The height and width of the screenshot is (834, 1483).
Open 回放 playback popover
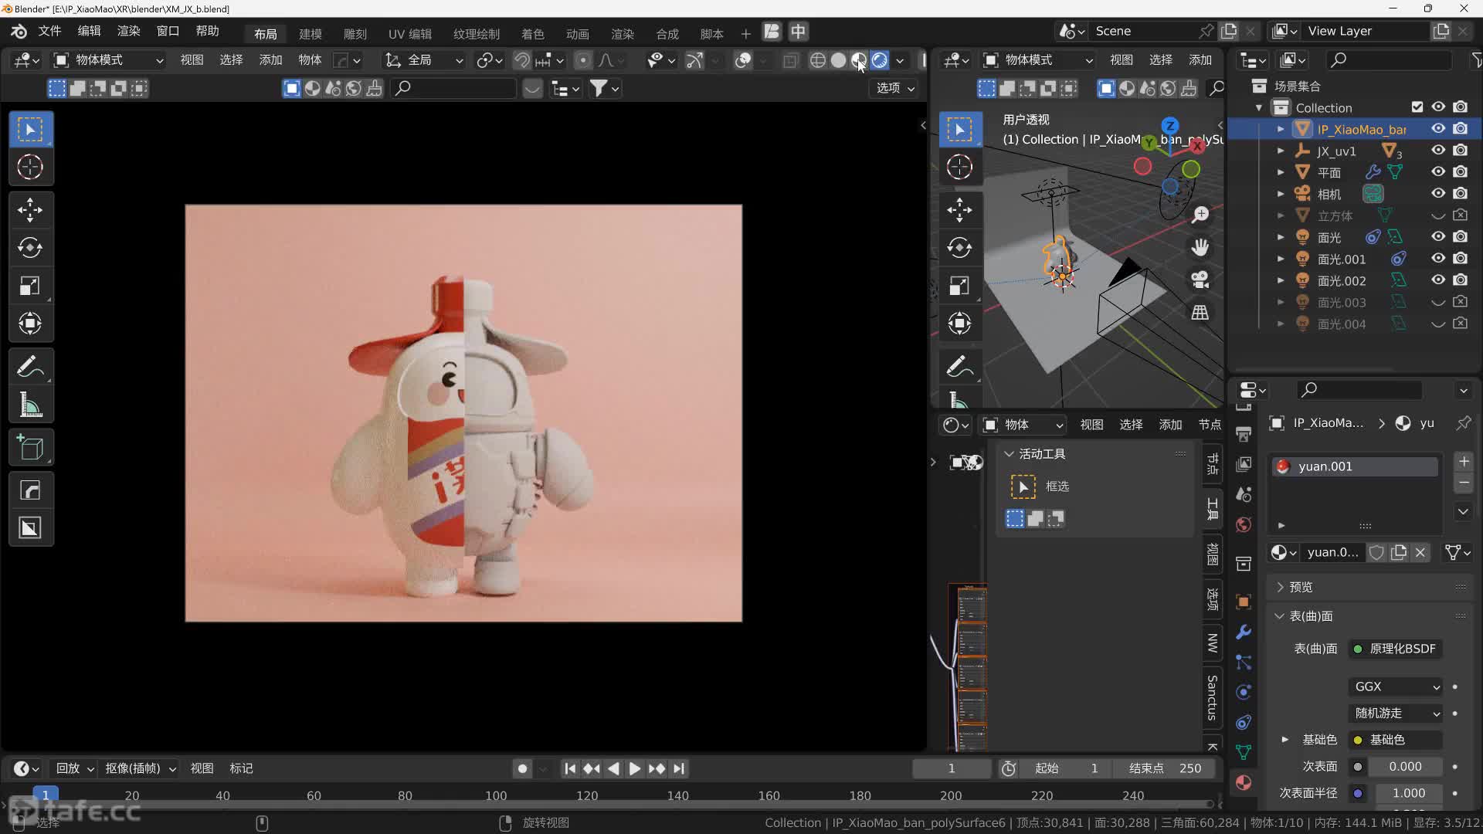(x=74, y=768)
